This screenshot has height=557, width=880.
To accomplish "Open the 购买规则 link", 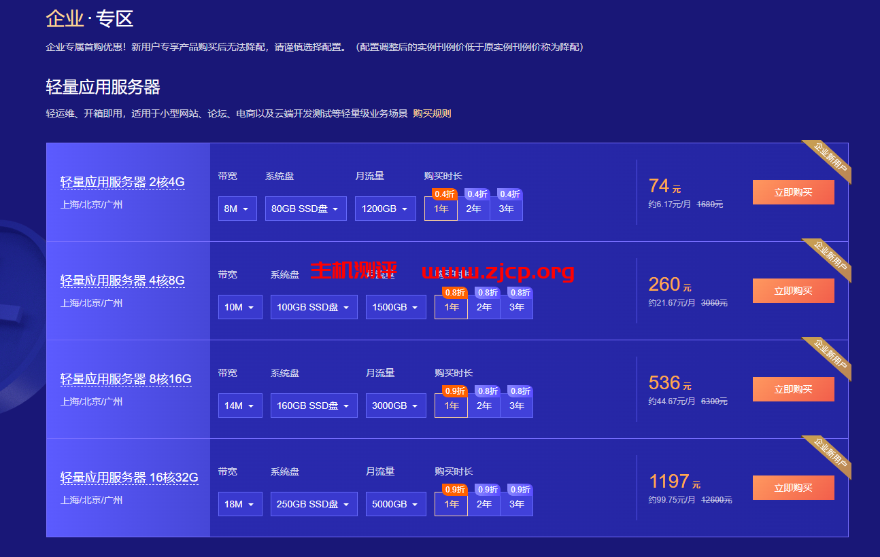I will coord(432,113).
